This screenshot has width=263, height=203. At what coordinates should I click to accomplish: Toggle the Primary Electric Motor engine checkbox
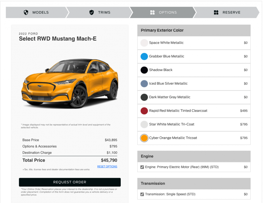click(142, 167)
